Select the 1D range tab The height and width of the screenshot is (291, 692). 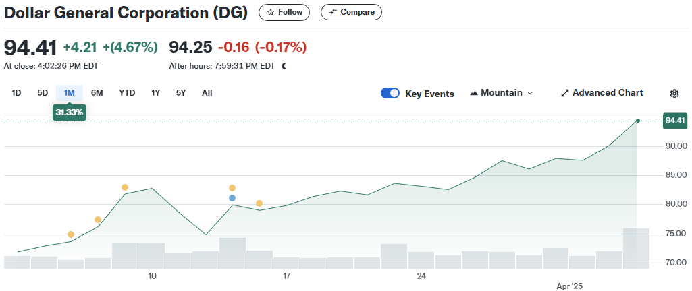coord(16,93)
